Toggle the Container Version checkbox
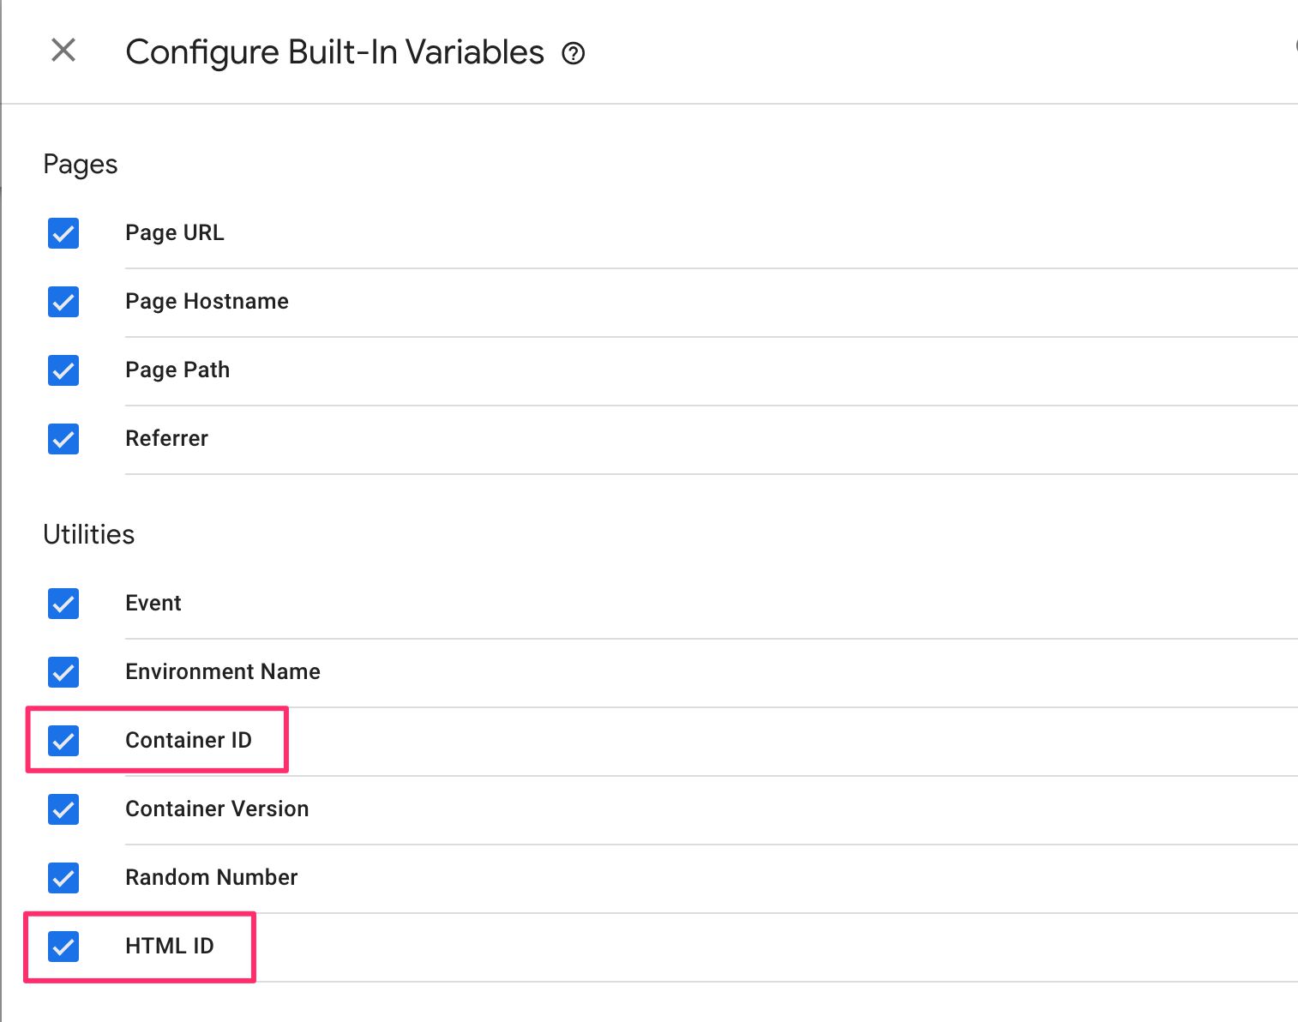 63,809
